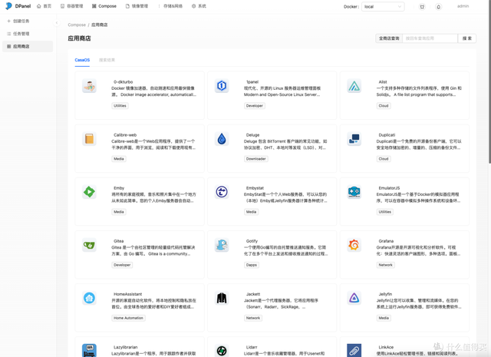Click the Downloader tag on Deluge

(x=255, y=159)
